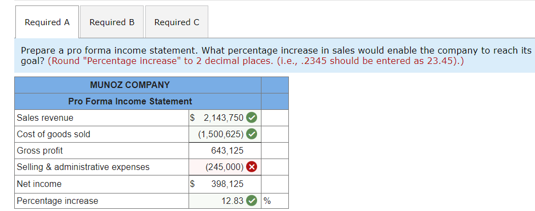The image size is (535, 211).
Task: Click red X icon beside selling expenses
Action: pos(252,167)
